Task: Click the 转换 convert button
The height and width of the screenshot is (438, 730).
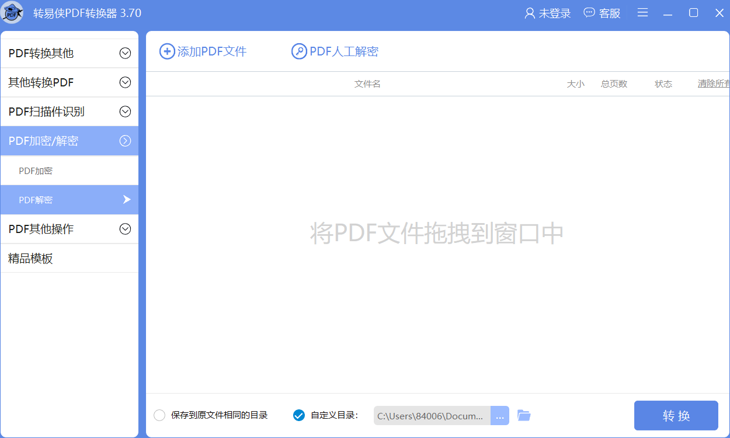Action: (676, 416)
